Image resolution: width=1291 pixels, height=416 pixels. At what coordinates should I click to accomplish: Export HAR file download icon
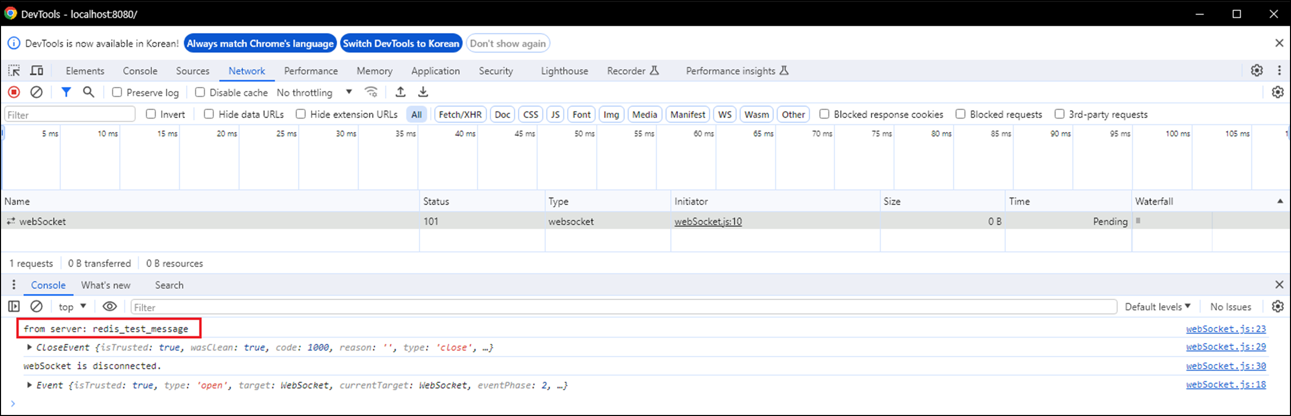423,92
